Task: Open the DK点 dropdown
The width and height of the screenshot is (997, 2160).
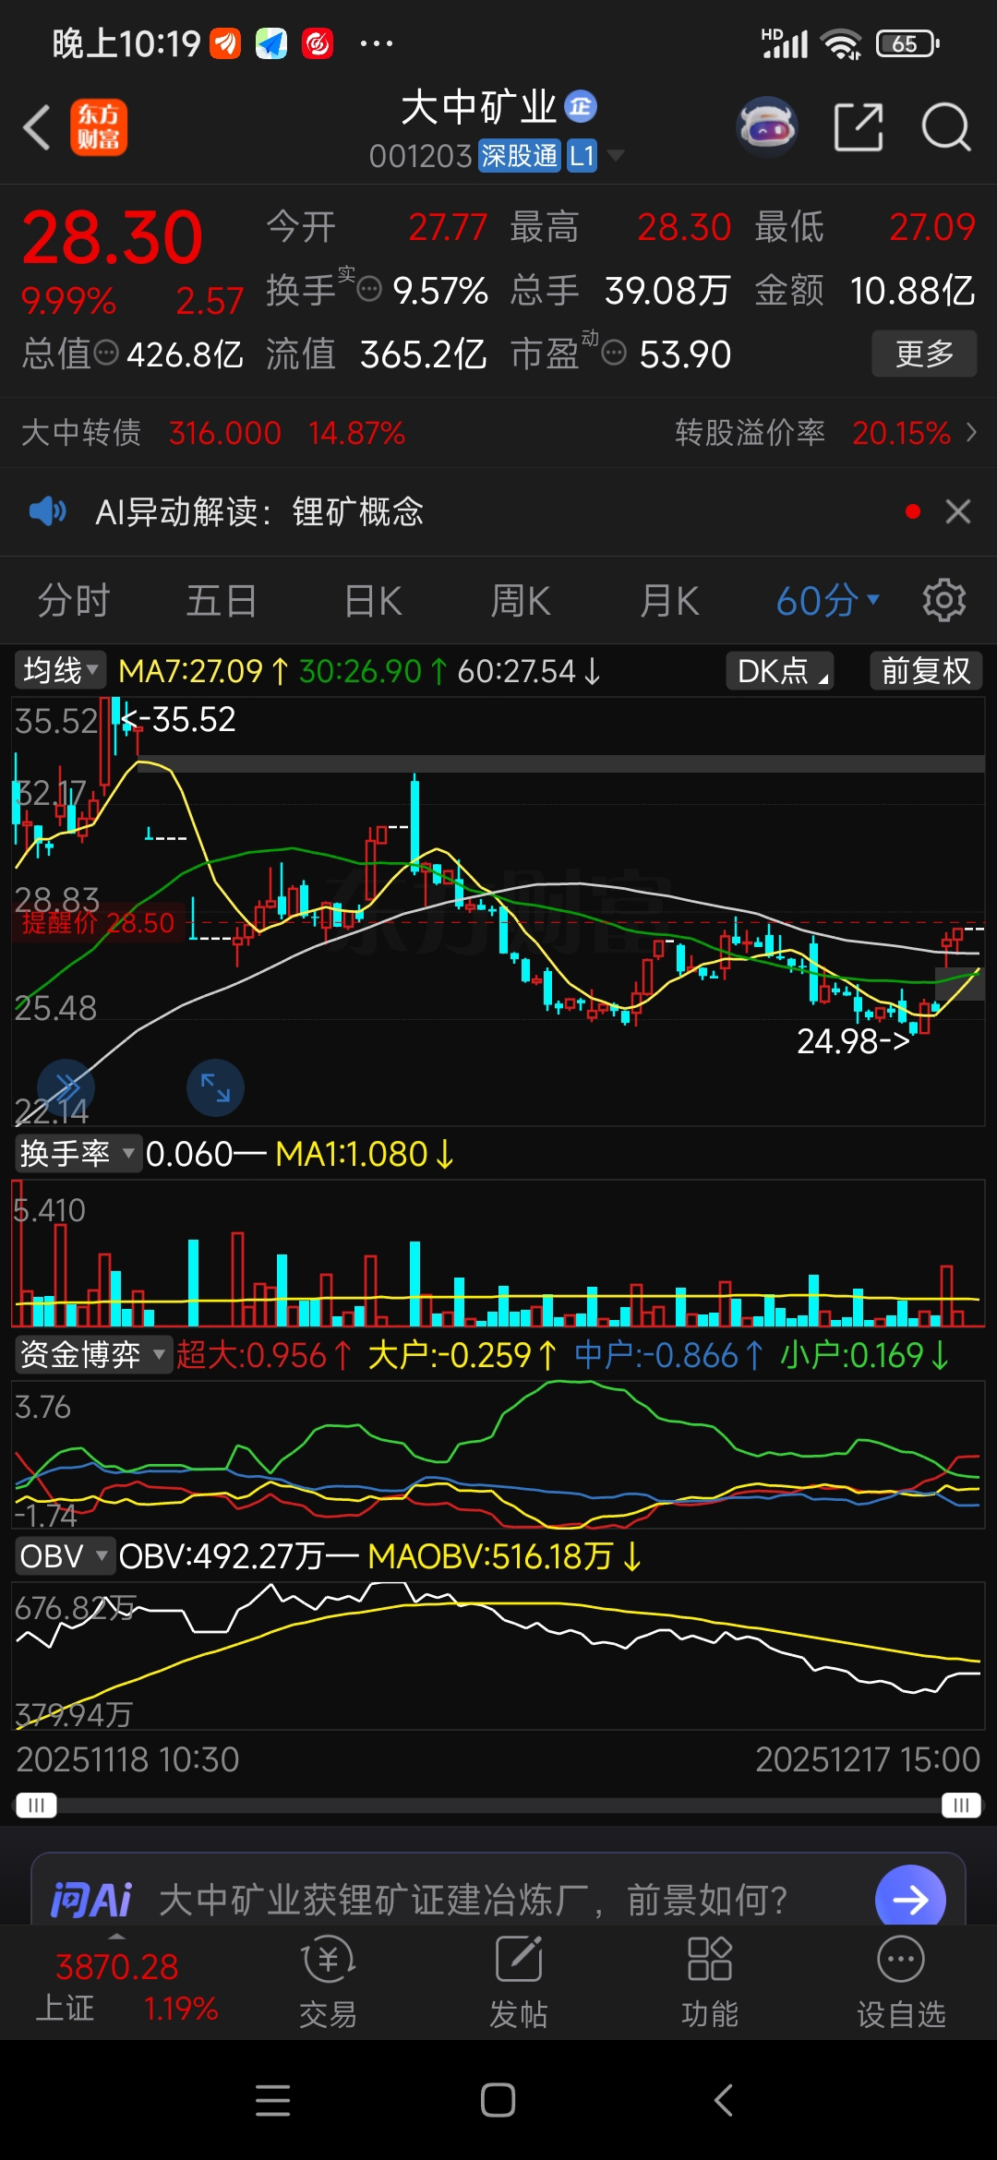Action: pyautogui.click(x=780, y=670)
